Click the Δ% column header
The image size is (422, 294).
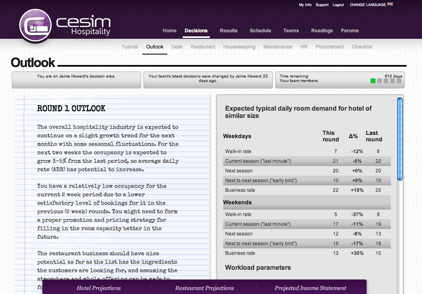tap(353, 136)
